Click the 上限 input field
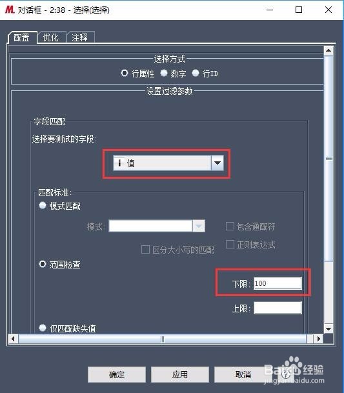Screen dimensions: 344x393 click(x=278, y=308)
